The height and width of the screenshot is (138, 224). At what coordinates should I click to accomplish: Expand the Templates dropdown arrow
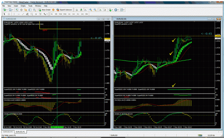point(124,10)
